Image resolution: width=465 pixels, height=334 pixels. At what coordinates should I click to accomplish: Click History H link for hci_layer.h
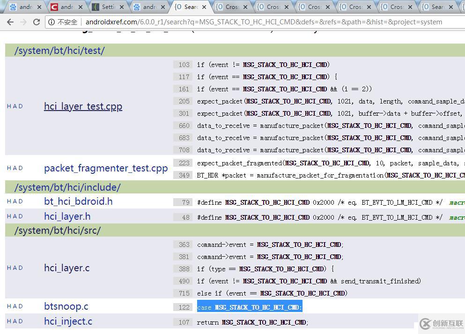coord(9,216)
